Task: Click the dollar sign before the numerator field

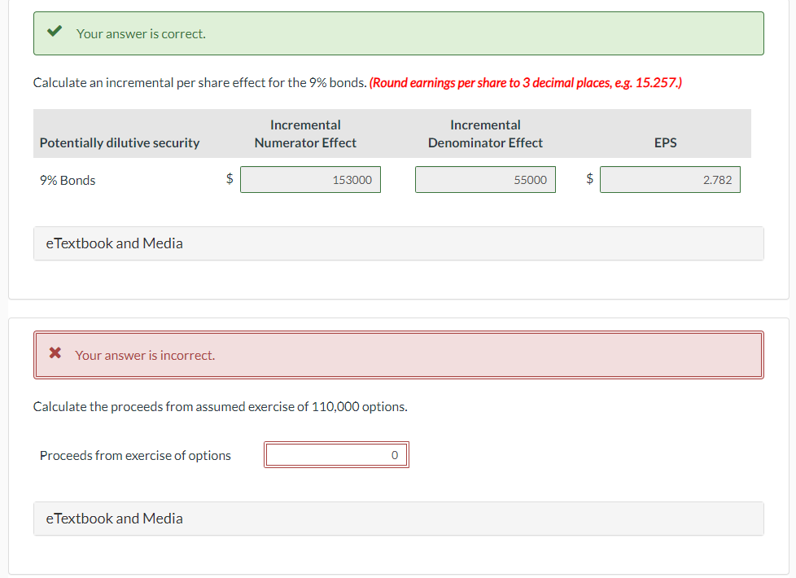Action: click(230, 178)
